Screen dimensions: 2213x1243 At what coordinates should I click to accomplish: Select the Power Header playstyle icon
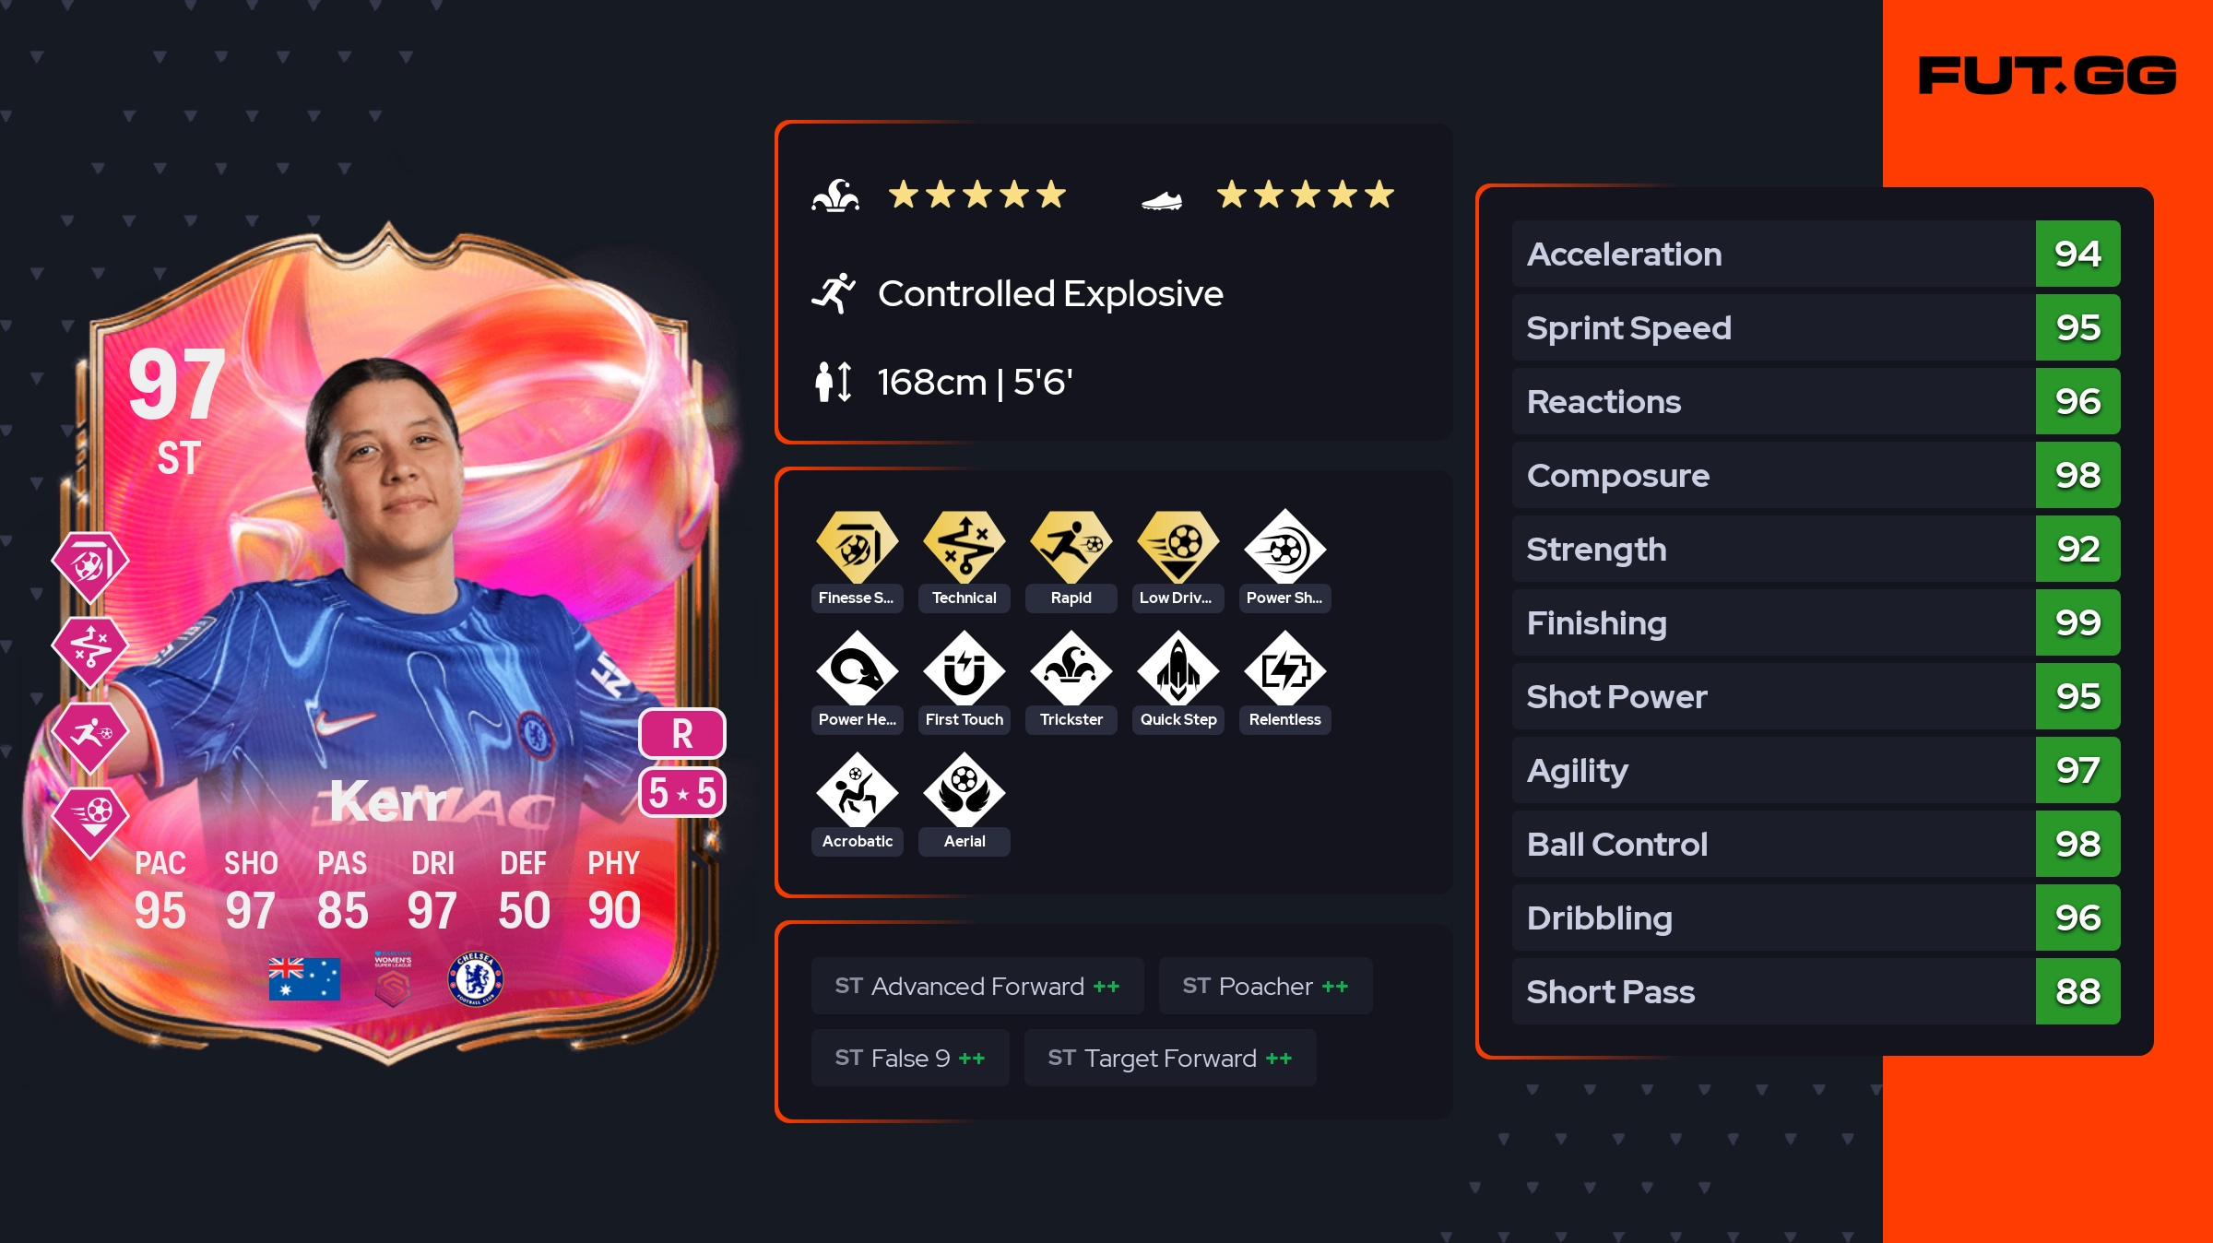point(857,669)
